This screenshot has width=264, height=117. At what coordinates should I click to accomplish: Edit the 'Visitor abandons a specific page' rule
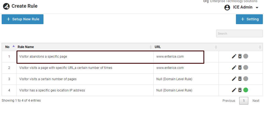tap(234, 56)
